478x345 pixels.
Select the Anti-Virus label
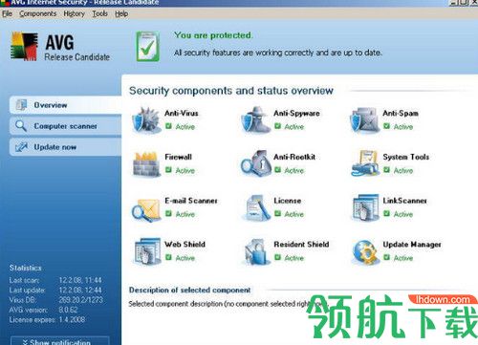182,113
